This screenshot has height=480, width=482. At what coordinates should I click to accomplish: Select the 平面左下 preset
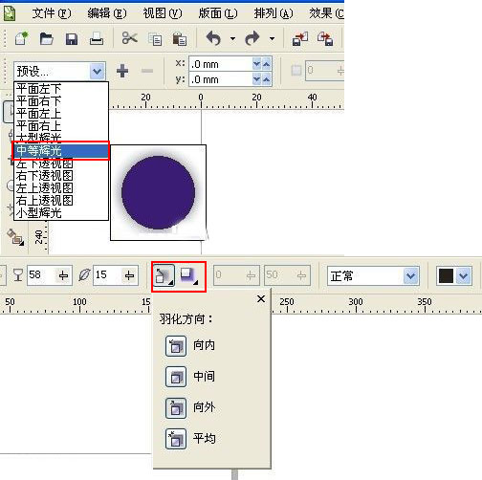click(x=61, y=89)
